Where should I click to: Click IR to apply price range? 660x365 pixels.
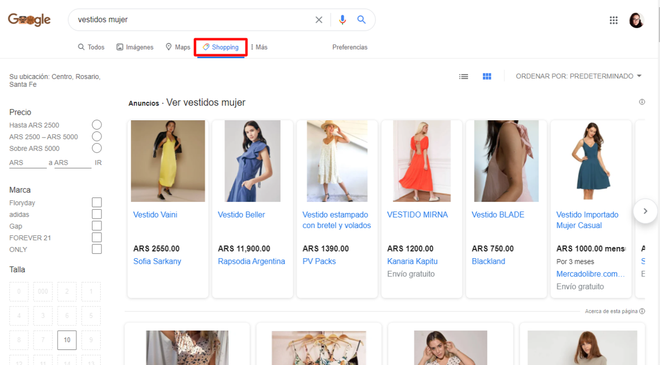98,162
